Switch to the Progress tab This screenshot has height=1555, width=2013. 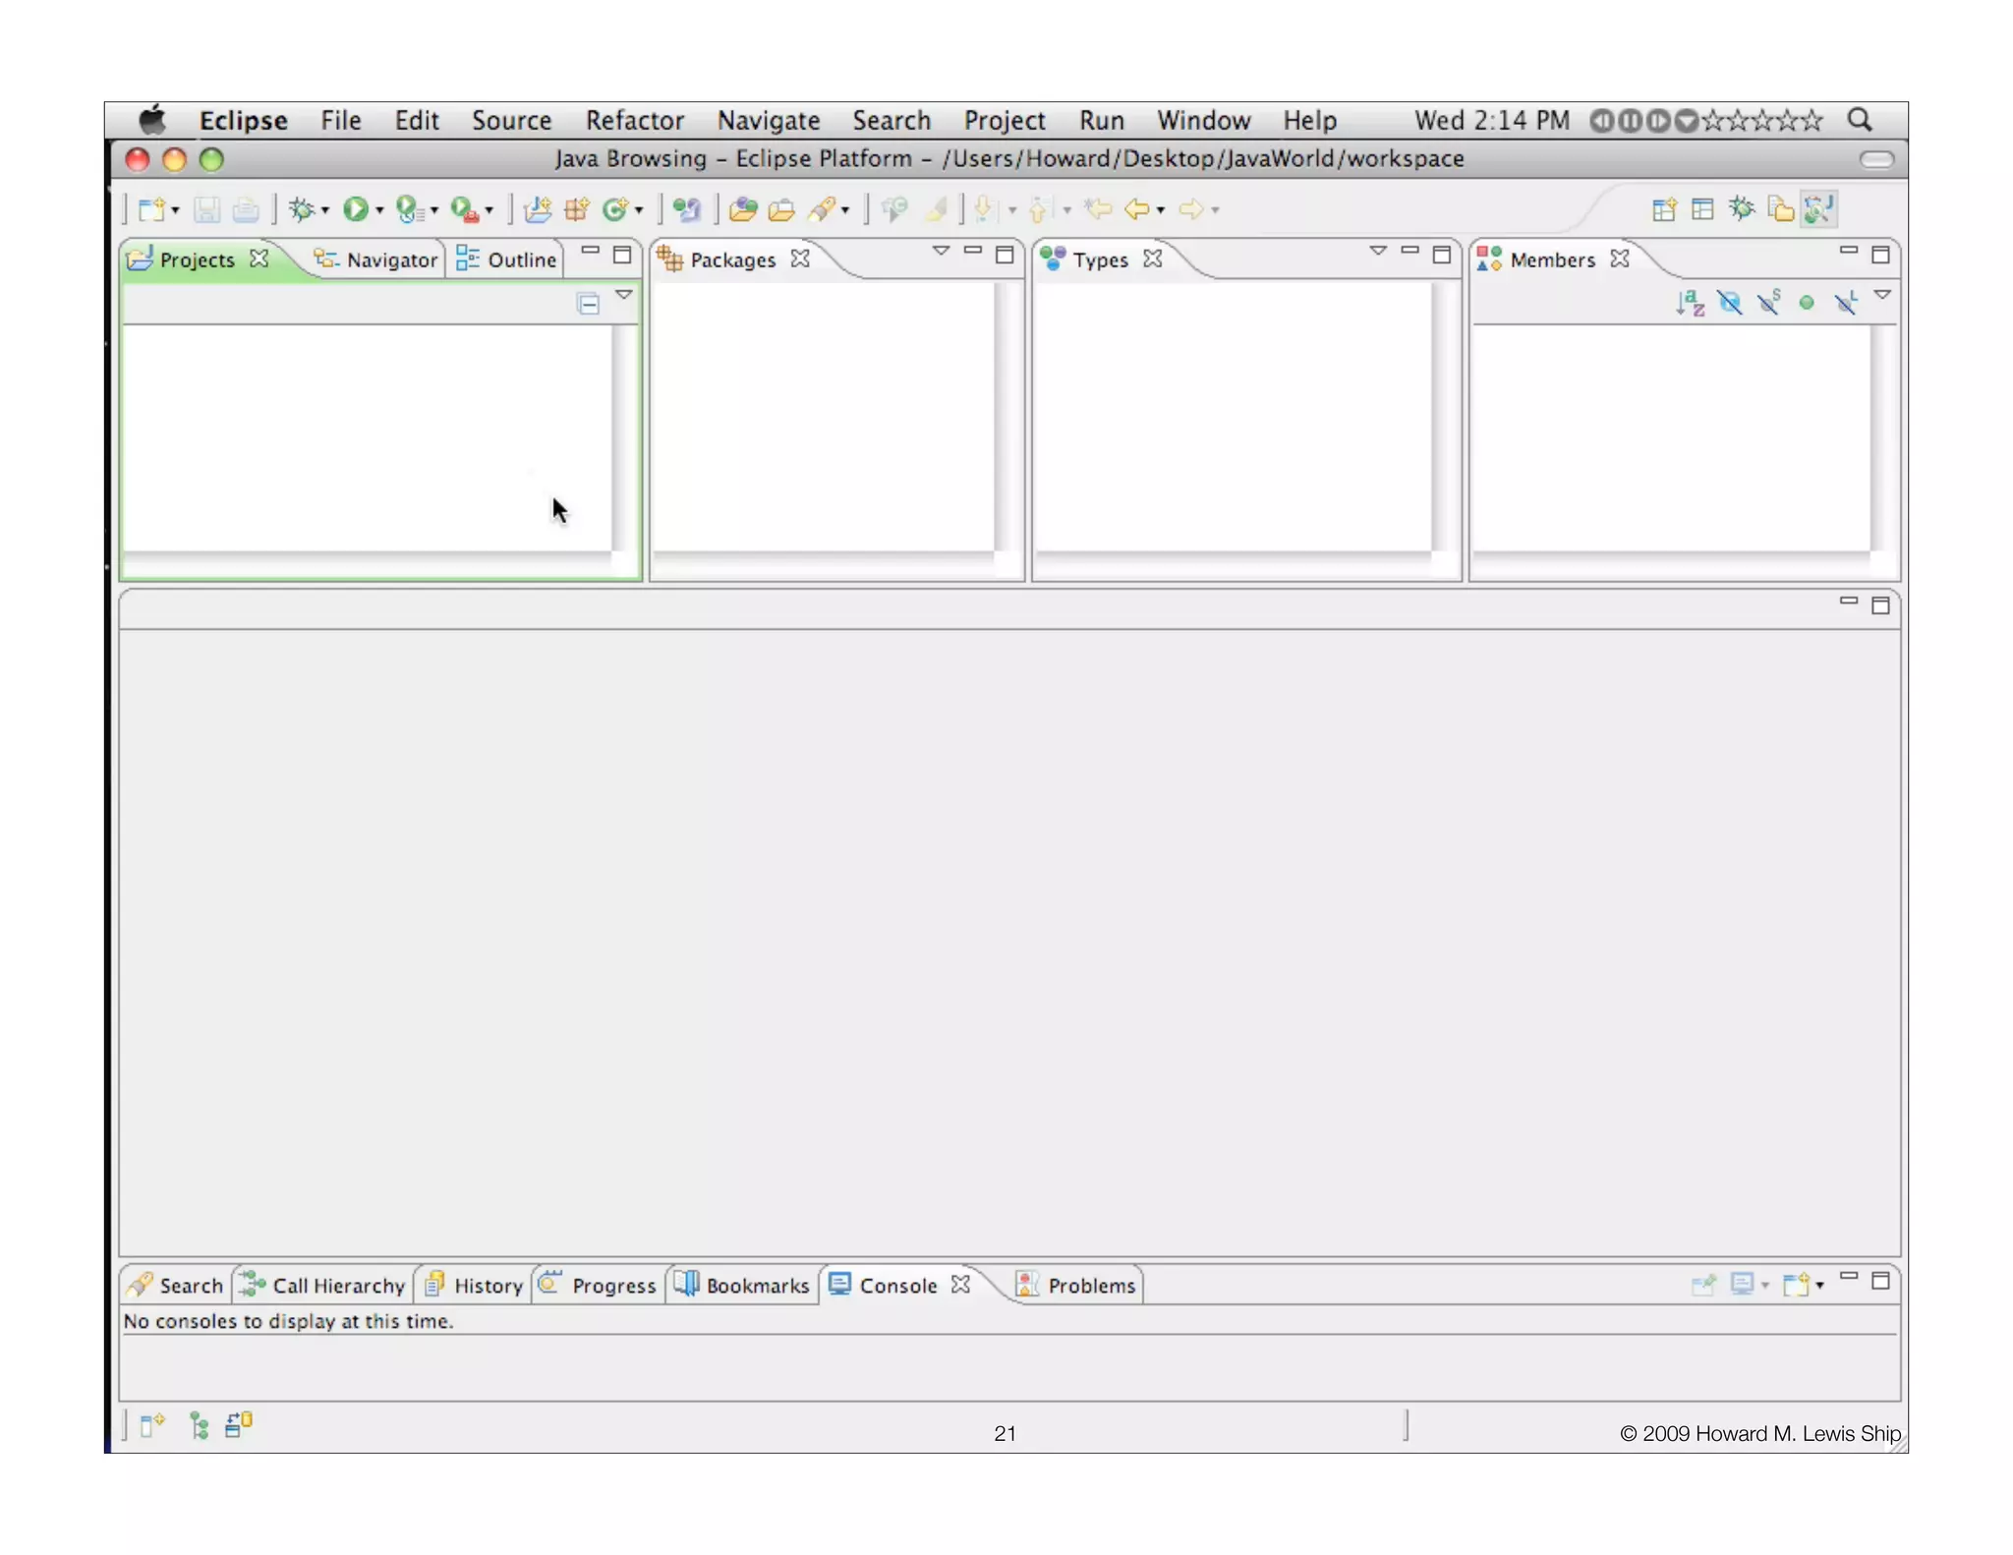[x=598, y=1286]
